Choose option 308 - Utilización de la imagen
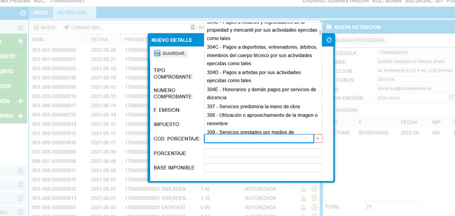 262,119
